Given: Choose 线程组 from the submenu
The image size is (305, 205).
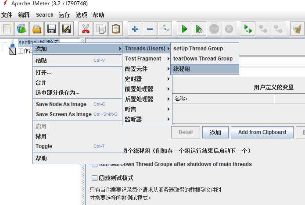Looking at the screenshot, I should (x=205, y=69).
